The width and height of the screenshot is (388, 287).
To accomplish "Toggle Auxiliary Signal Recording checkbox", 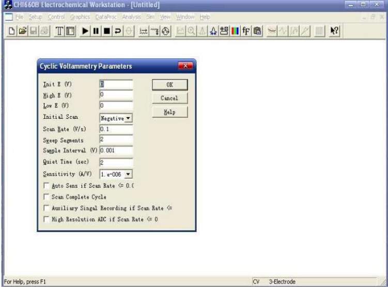I will (x=46, y=208).
